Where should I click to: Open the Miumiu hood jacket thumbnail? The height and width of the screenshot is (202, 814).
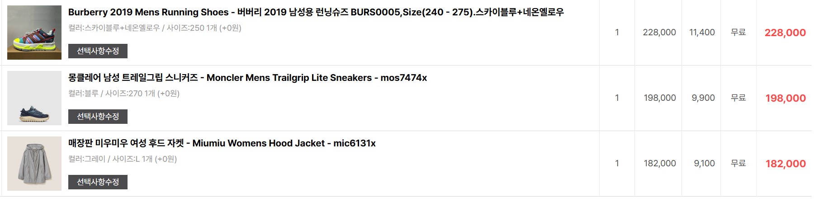(x=34, y=164)
